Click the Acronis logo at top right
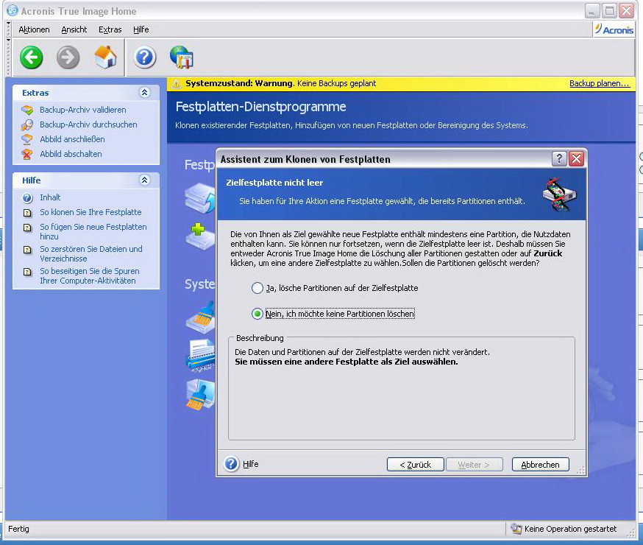 [614, 29]
